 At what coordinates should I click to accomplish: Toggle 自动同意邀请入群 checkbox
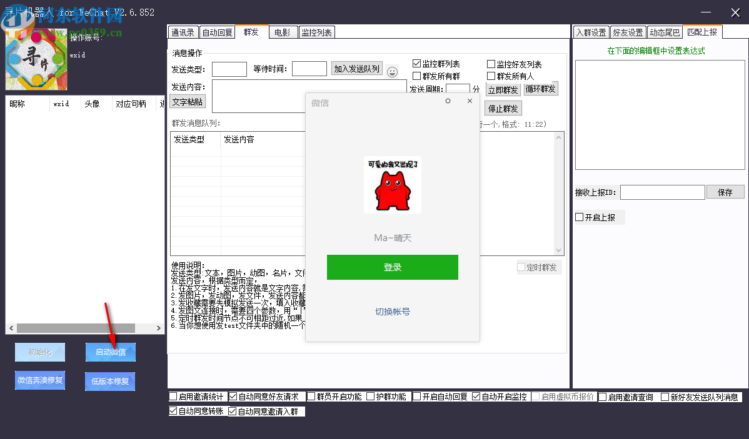point(232,412)
